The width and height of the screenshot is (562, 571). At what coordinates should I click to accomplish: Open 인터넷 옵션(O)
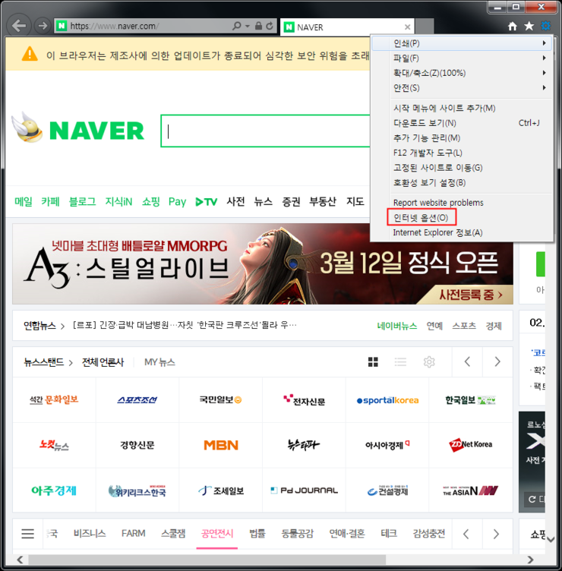[x=462, y=218]
